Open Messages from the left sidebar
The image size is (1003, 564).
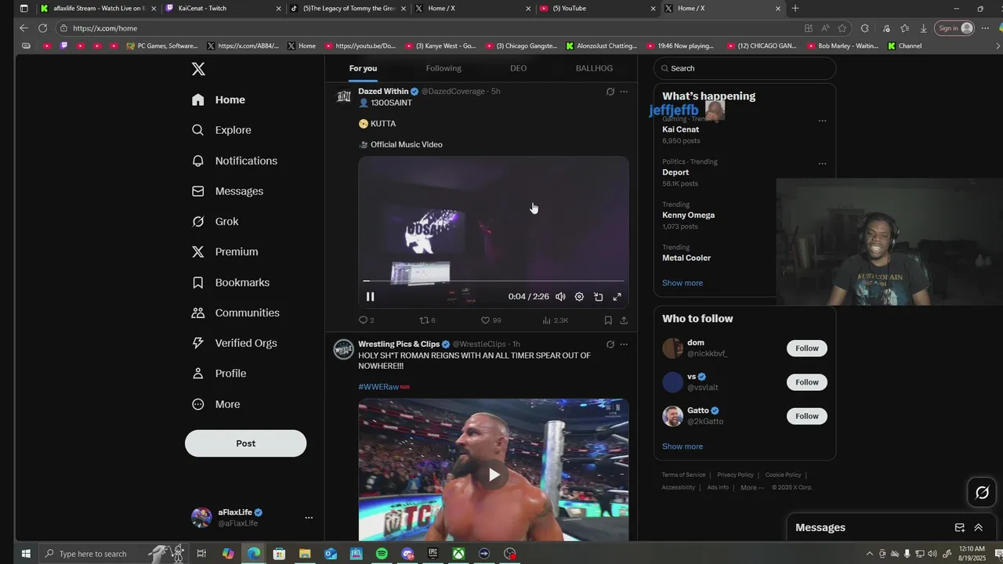[x=228, y=191]
